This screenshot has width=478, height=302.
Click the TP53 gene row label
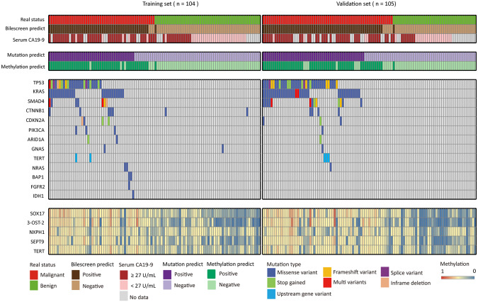click(13, 84)
